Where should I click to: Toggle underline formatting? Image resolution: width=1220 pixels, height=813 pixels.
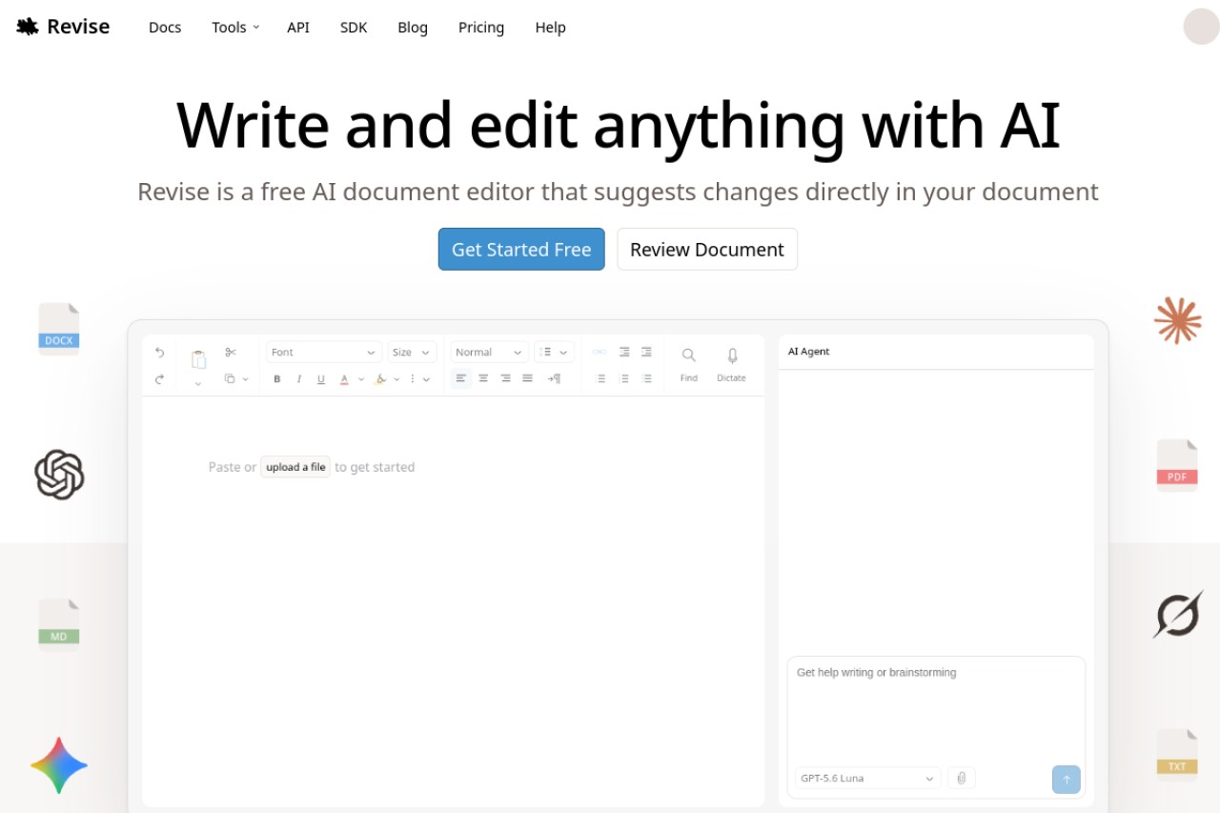tap(321, 378)
